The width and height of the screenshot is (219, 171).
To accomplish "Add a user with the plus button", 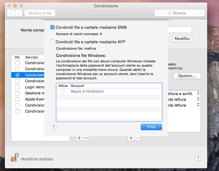I will click(131, 138).
